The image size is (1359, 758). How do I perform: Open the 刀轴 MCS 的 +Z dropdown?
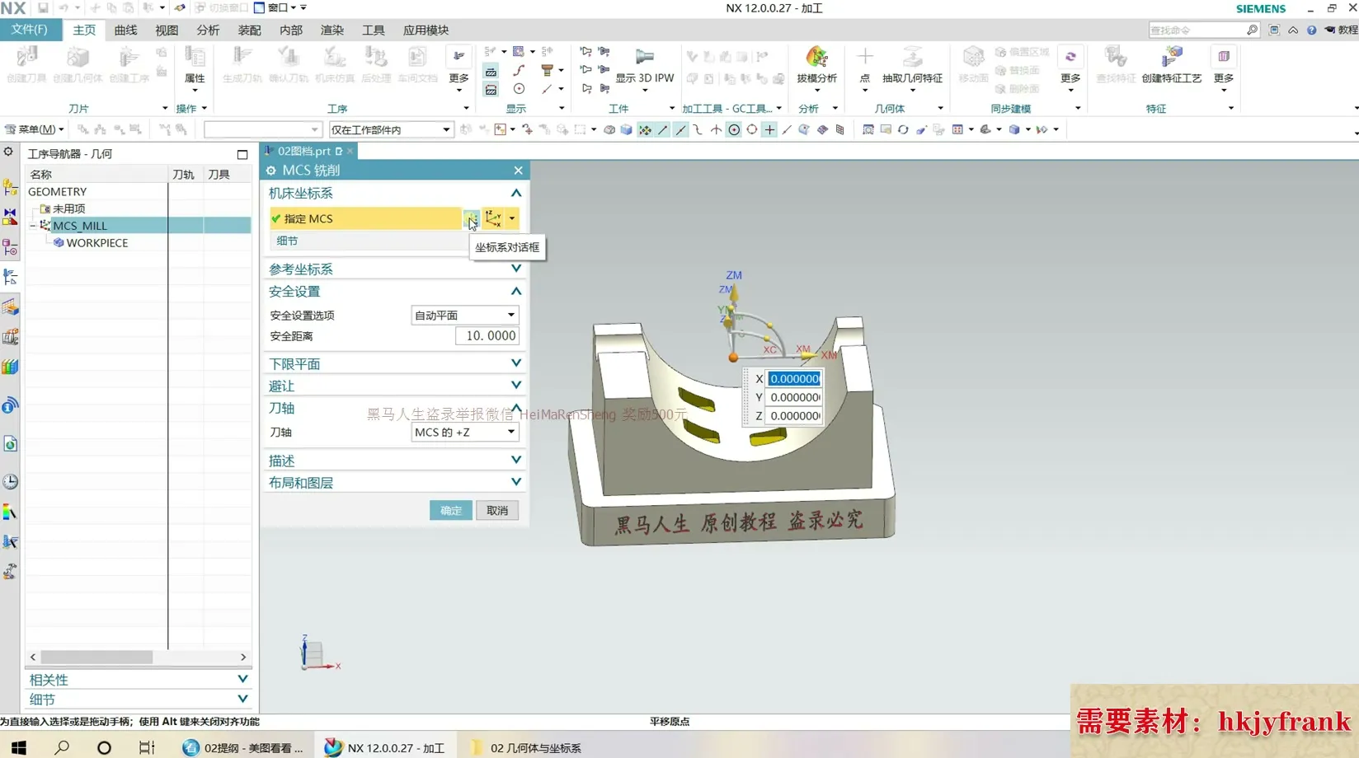464,432
